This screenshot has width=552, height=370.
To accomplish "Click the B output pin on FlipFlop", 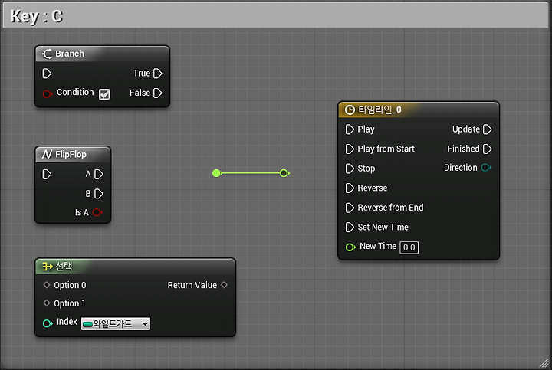I will 99,194.
